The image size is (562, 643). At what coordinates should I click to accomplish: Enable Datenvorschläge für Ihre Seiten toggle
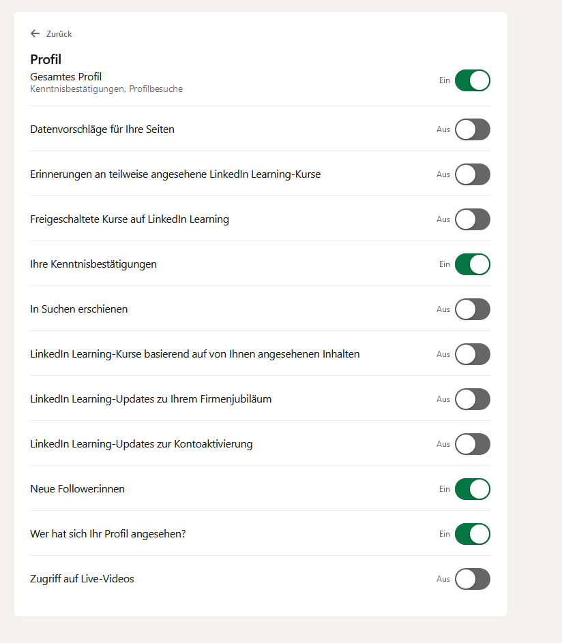[472, 129]
